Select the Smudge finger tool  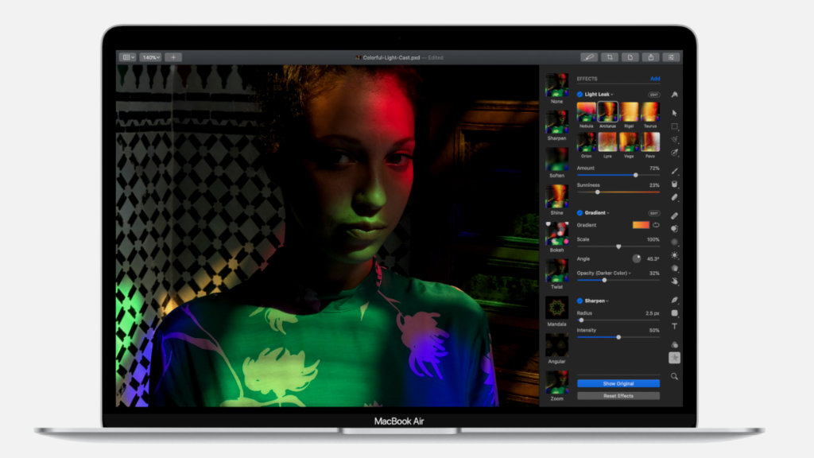coord(674,281)
